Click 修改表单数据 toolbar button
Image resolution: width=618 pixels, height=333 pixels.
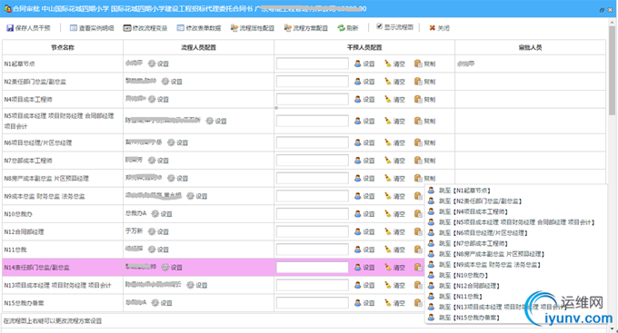tap(199, 28)
